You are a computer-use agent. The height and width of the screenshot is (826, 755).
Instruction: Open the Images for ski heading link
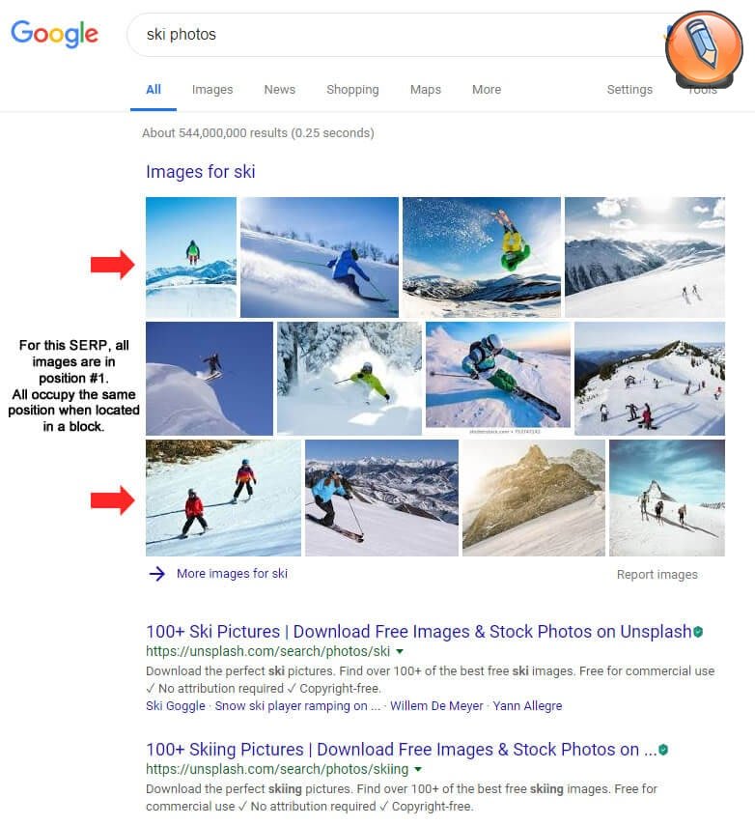click(x=201, y=172)
